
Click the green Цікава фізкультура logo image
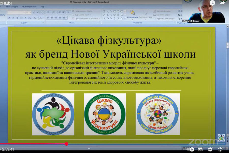click(x=105, y=114)
